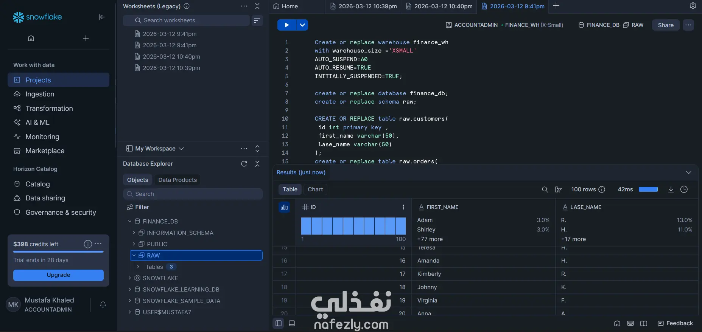Viewport: 702px width, 332px height.
Task: Open My Workspace more options menu
Action: click(x=244, y=149)
